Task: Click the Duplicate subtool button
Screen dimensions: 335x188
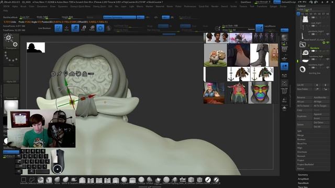Action: click(305, 116)
